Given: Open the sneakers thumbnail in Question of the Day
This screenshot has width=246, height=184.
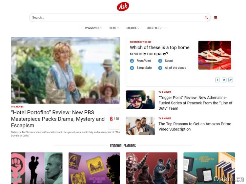Looking at the screenshot, I should [x=215, y=55].
